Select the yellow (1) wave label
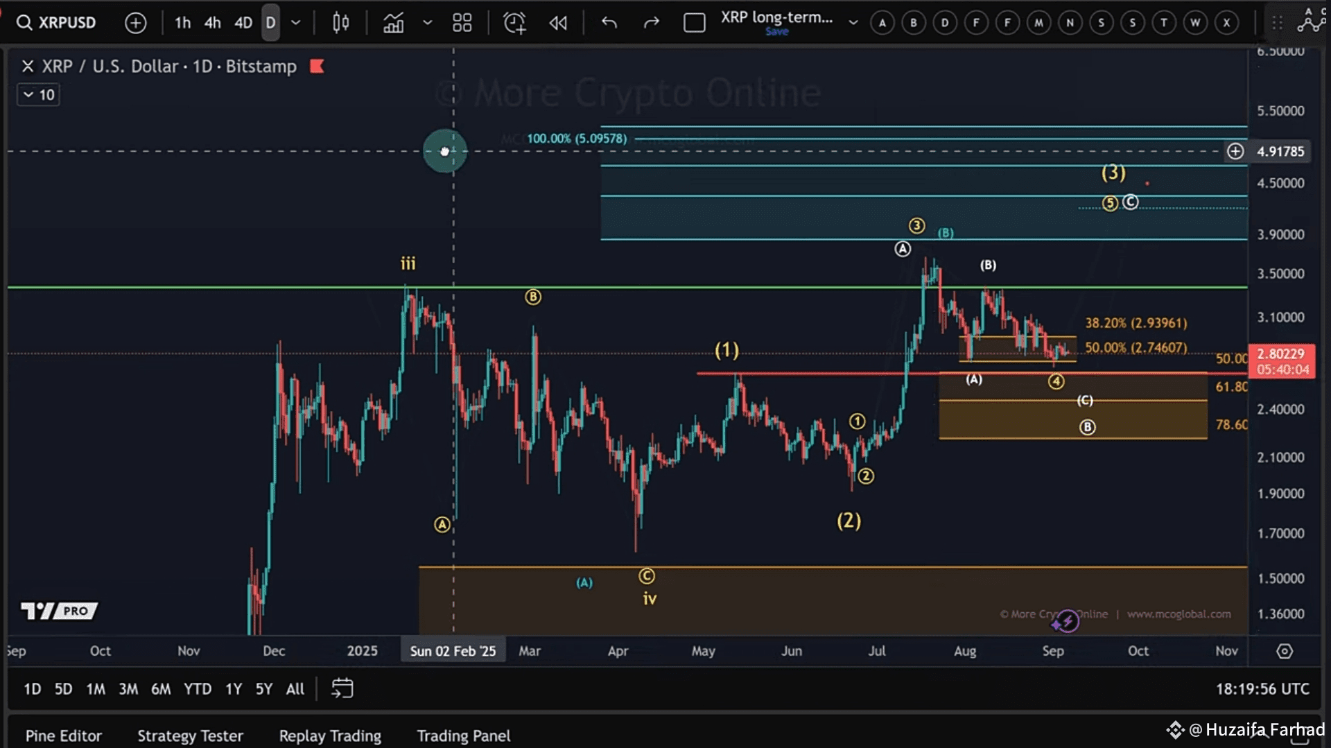1331x748 pixels. pyautogui.click(x=727, y=350)
